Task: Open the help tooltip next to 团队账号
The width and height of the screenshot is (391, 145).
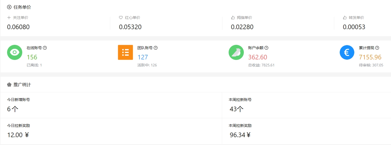Action: (156, 48)
